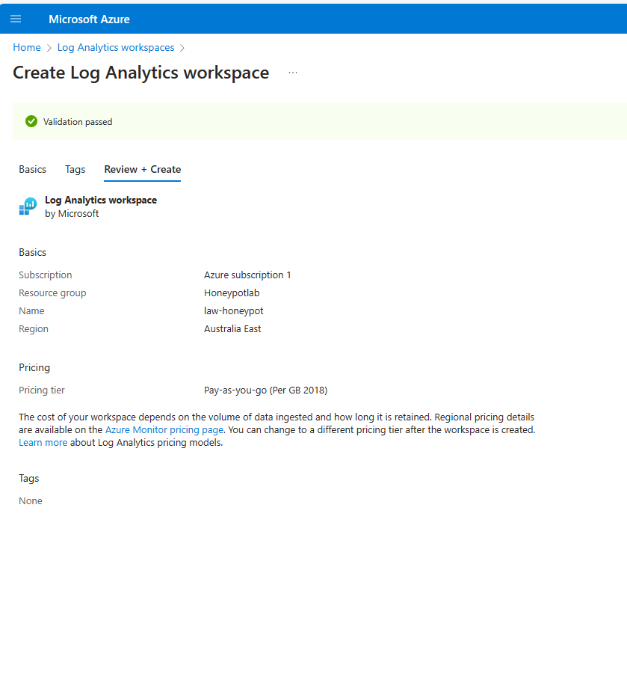Click the Pricing tier field label

click(42, 390)
